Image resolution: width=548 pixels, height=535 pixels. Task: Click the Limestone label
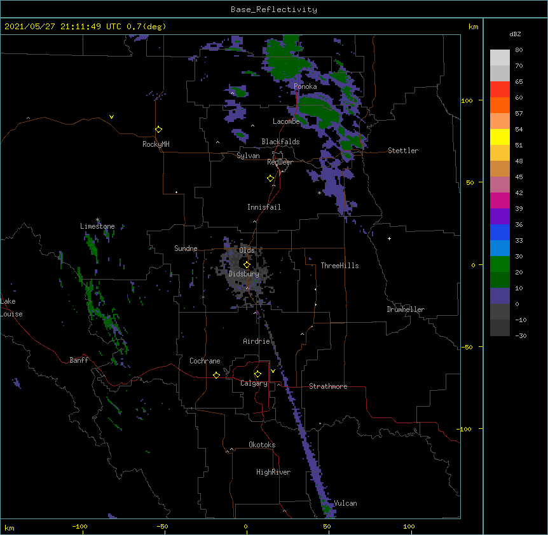(97, 226)
